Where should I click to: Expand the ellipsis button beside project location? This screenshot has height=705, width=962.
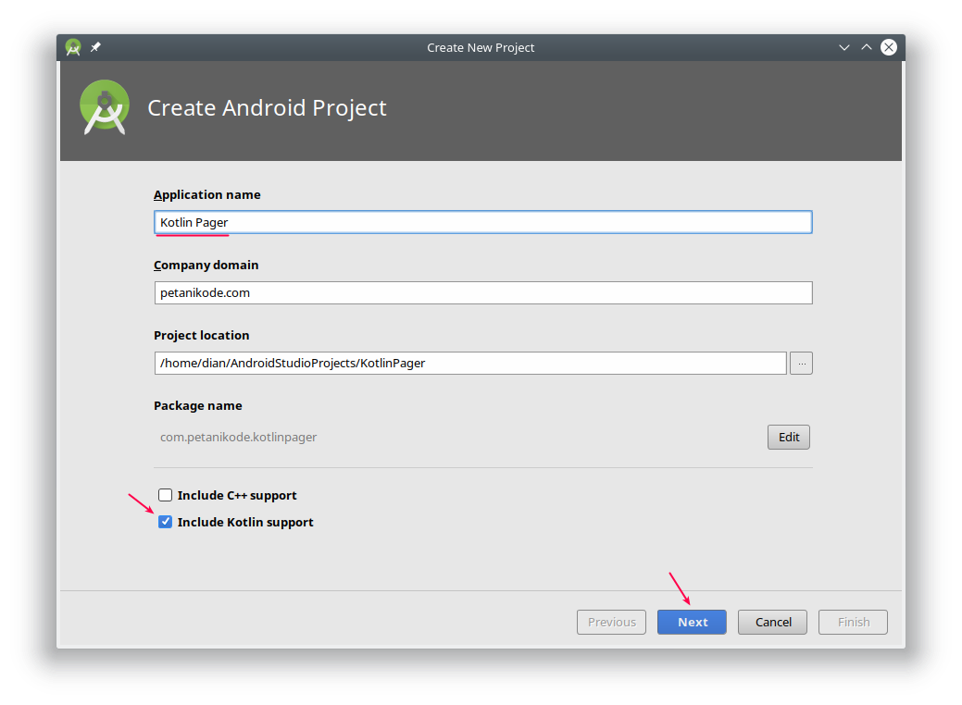[800, 363]
